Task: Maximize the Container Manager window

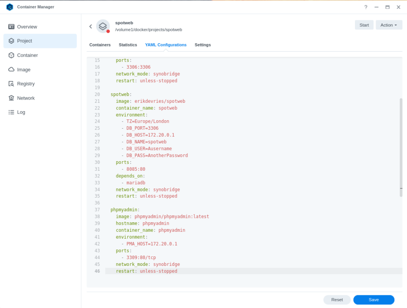Action: click(387, 7)
